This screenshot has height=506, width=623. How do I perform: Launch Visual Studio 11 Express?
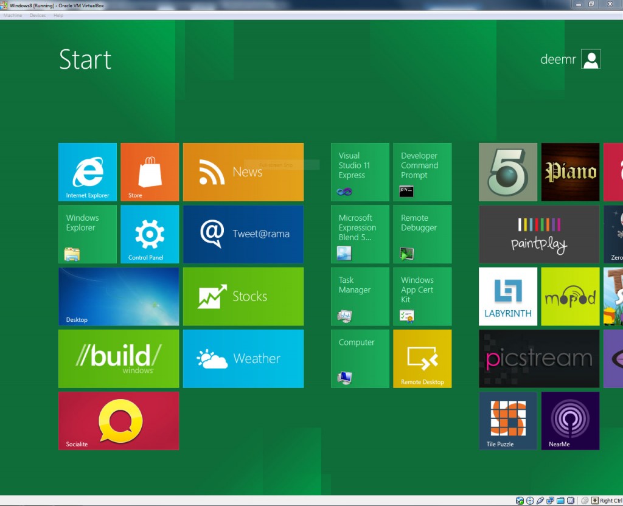coord(359,172)
